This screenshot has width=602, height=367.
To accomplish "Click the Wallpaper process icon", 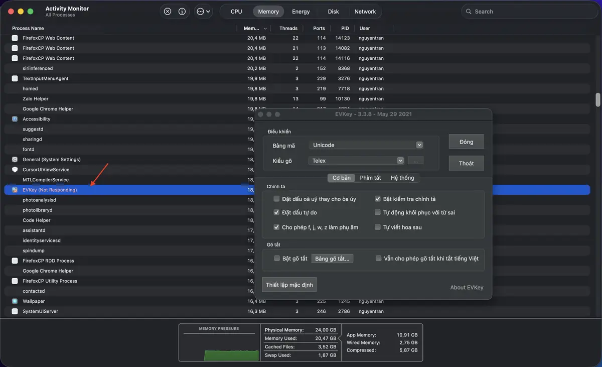I will tap(15, 301).
